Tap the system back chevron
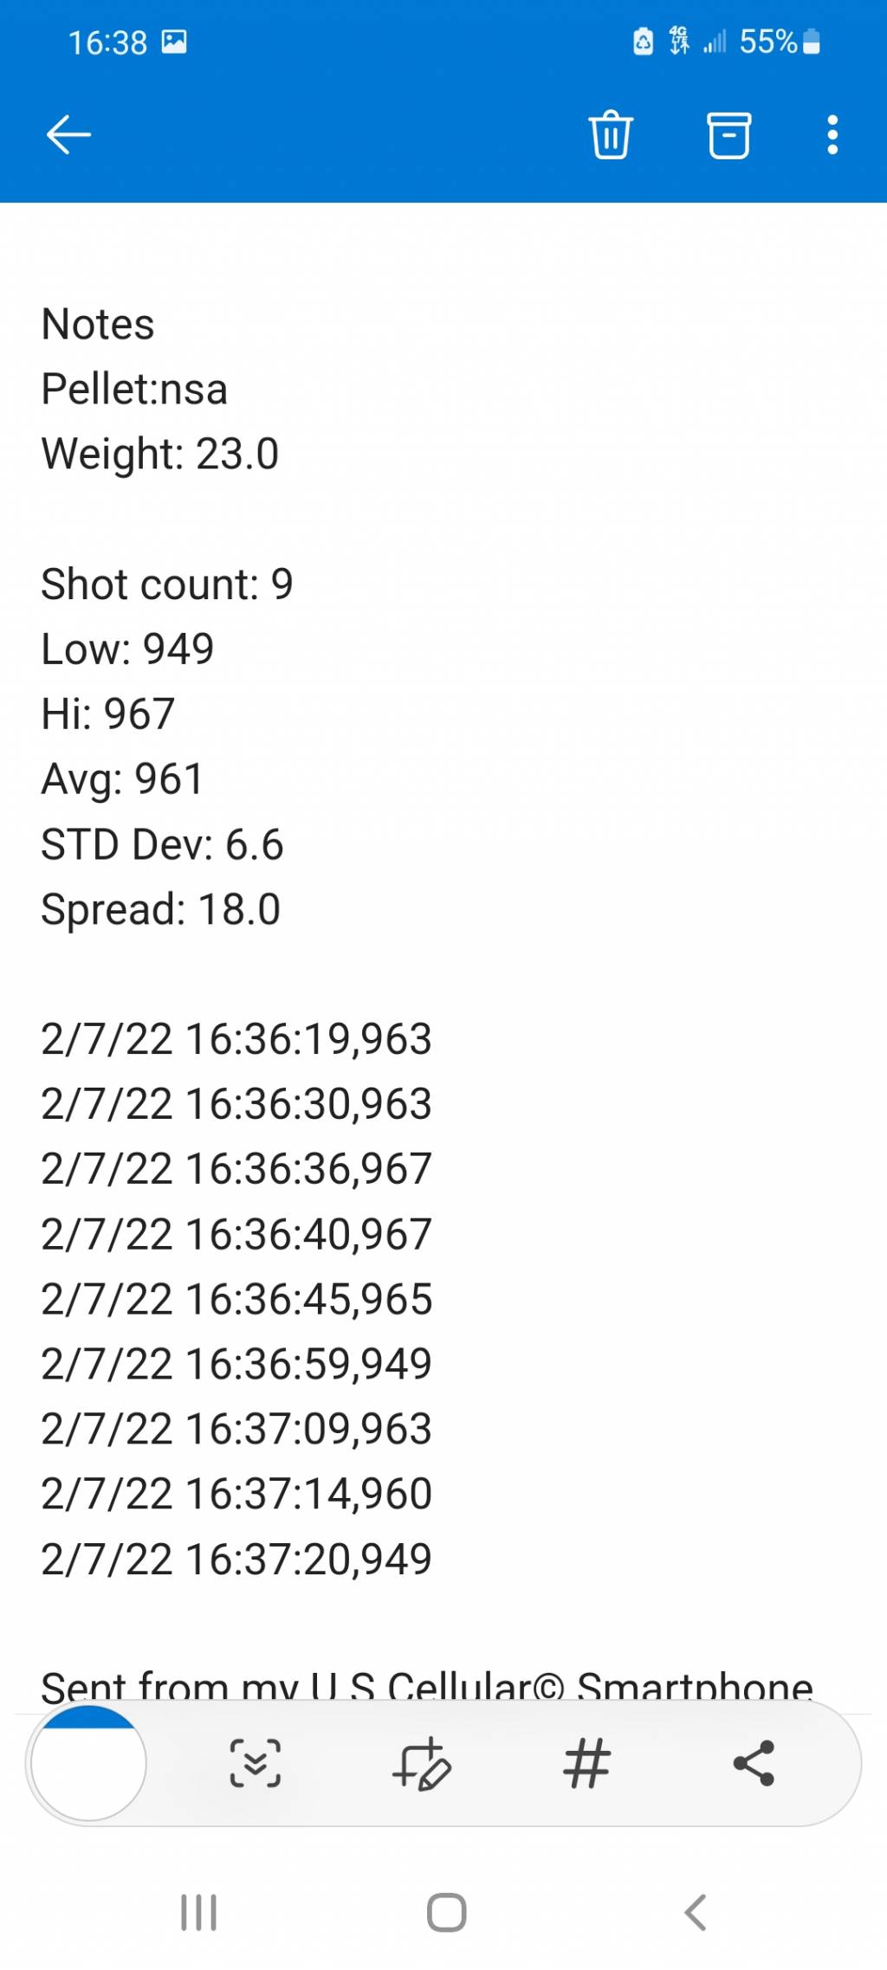 [x=696, y=1913]
